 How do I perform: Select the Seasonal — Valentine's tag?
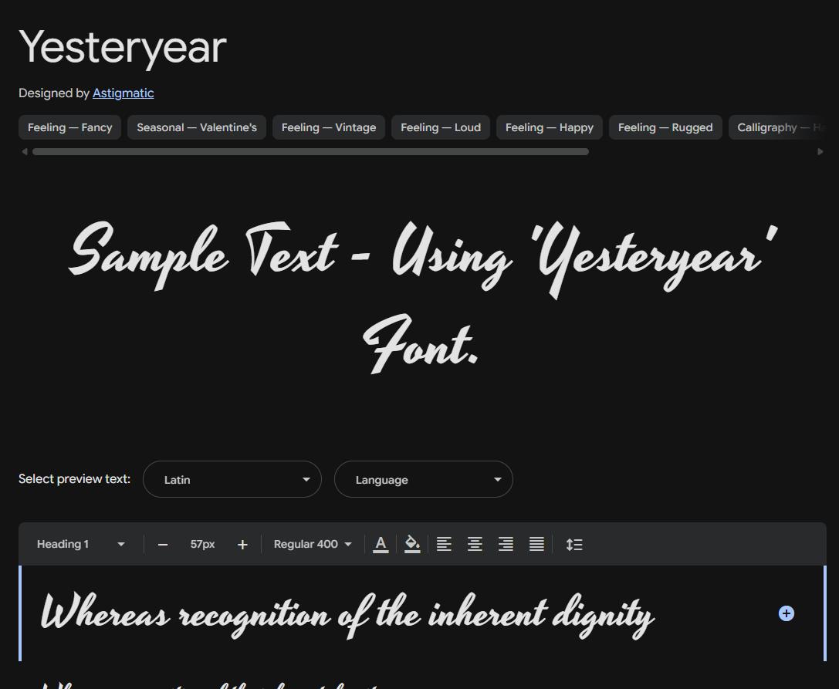(197, 127)
